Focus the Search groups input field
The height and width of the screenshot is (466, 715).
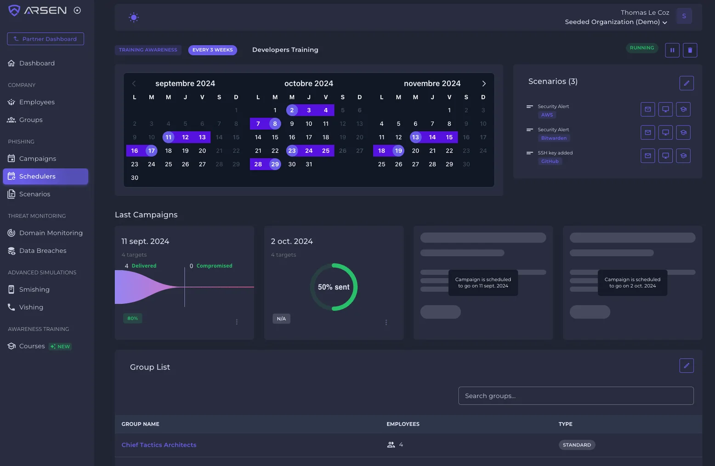pyautogui.click(x=576, y=396)
